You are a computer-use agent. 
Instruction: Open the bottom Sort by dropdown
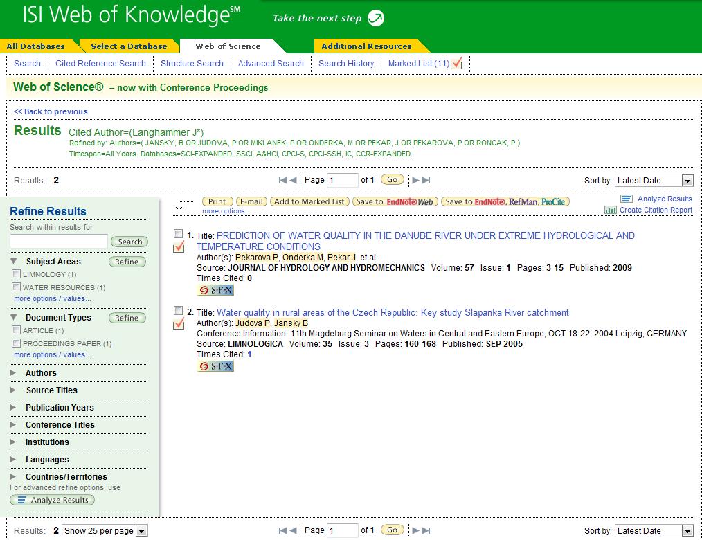(654, 530)
